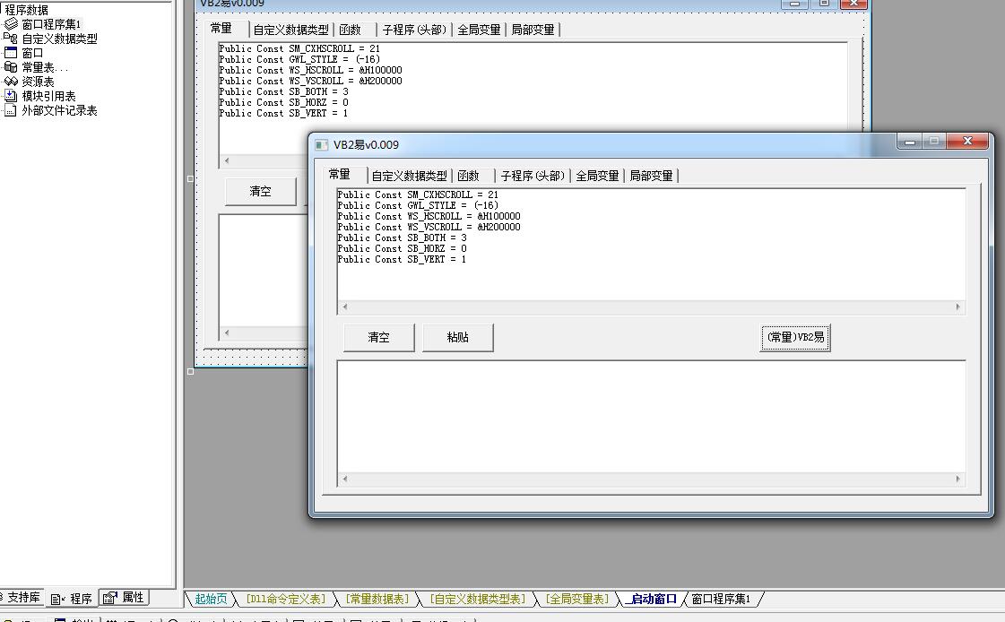Click the 自定义数据类型 tree icon
This screenshot has width=1005, height=622.
pyautogui.click(x=11, y=39)
